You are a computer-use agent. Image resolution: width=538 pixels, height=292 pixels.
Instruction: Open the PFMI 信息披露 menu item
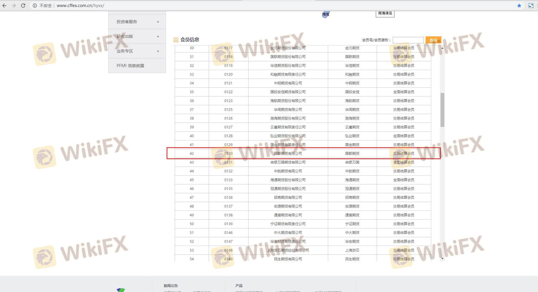[x=130, y=66]
